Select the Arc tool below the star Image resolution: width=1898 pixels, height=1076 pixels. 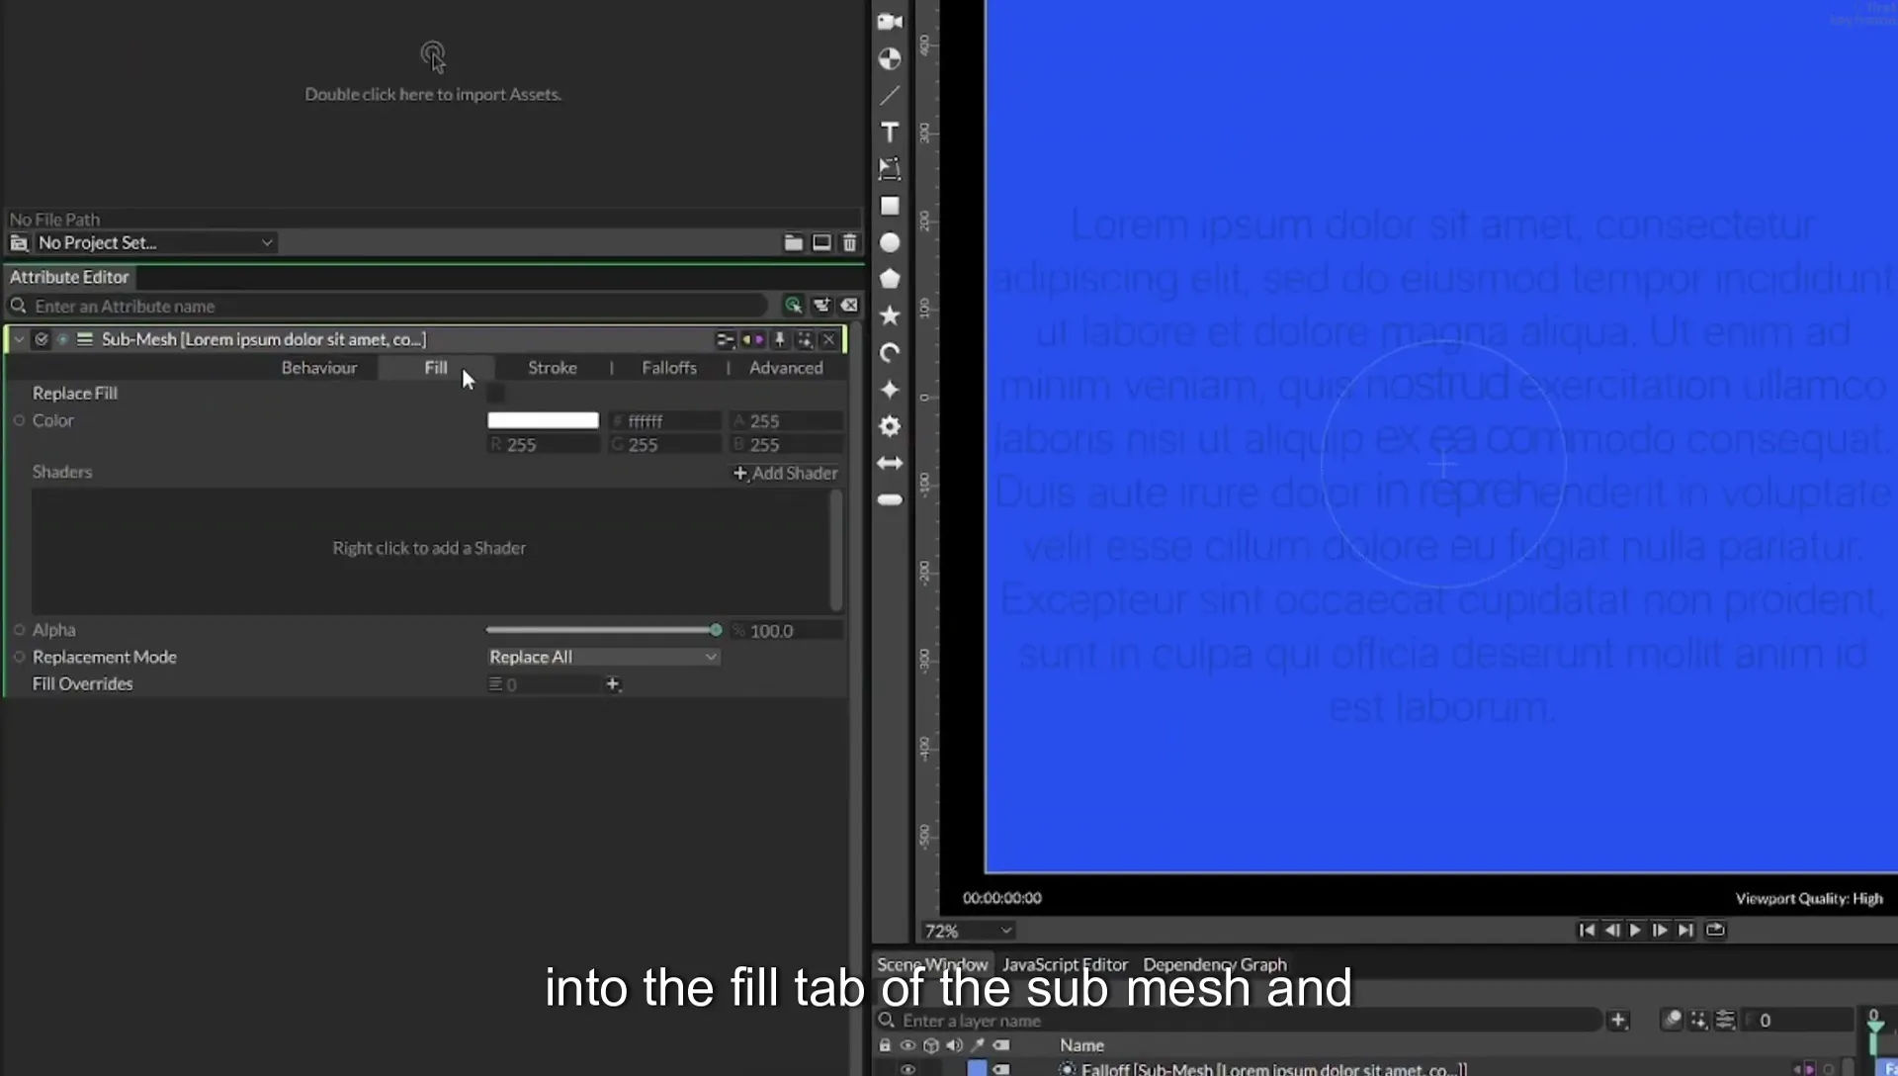(x=890, y=353)
